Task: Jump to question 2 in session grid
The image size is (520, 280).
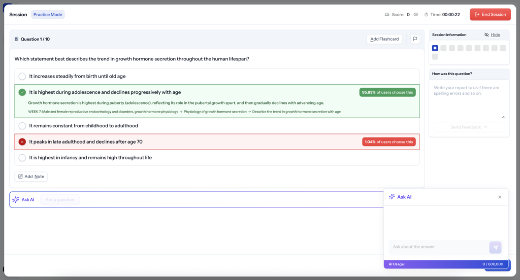Action: 443,48
